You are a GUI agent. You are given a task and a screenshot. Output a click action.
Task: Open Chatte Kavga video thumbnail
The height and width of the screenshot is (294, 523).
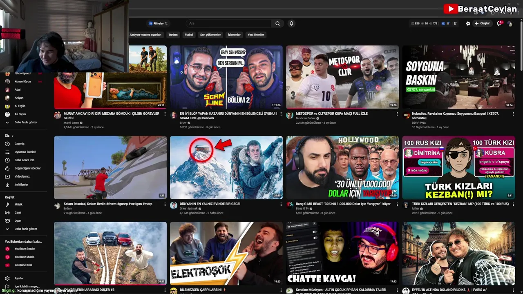[342, 253]
